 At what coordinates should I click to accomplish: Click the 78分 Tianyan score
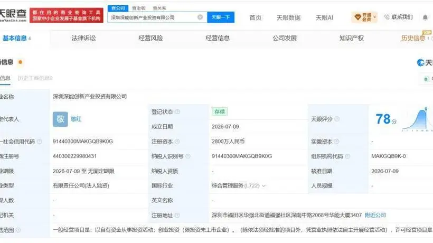click(386, 119)
